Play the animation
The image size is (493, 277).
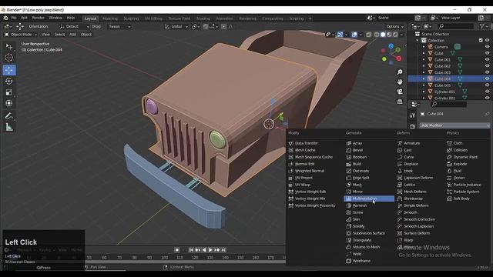[x=210, y=250]
